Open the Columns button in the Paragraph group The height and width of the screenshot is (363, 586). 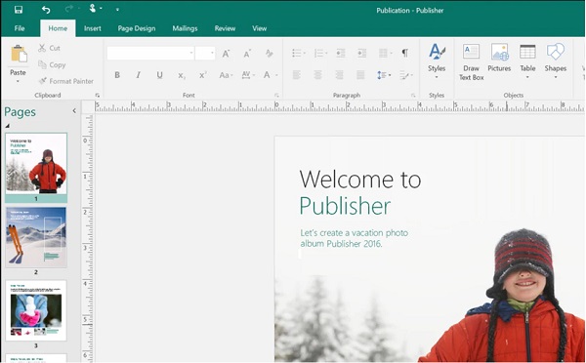(385, 54)
